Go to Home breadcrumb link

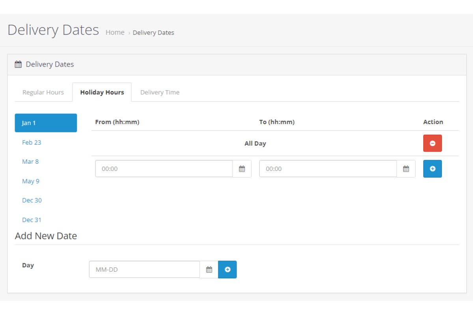115,33
